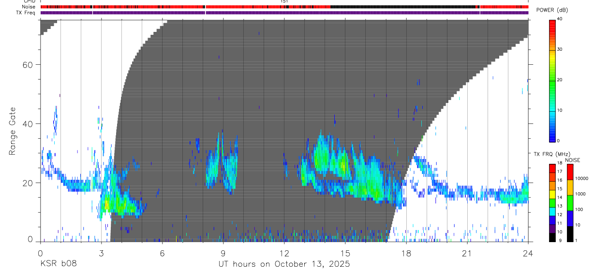Click the red top of the power colorbar
The height and width of the screenshot is (274, 594).
(552, 23)
